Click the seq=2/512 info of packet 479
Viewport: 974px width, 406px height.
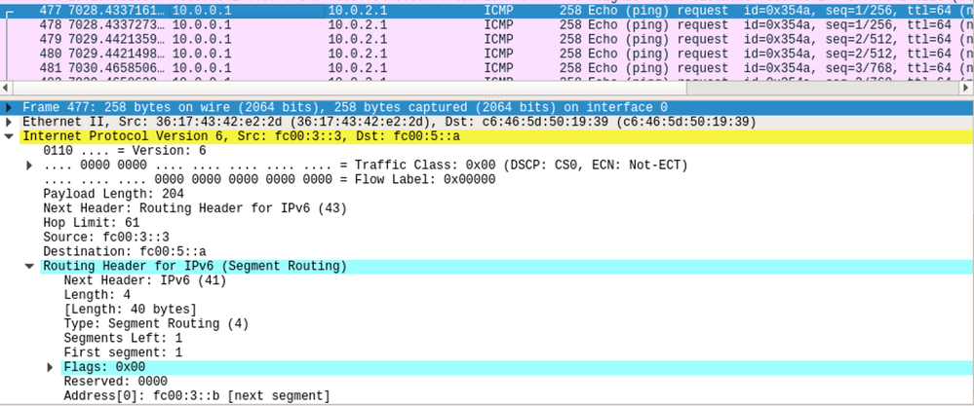pyautogui.click(x=864, y=39)
